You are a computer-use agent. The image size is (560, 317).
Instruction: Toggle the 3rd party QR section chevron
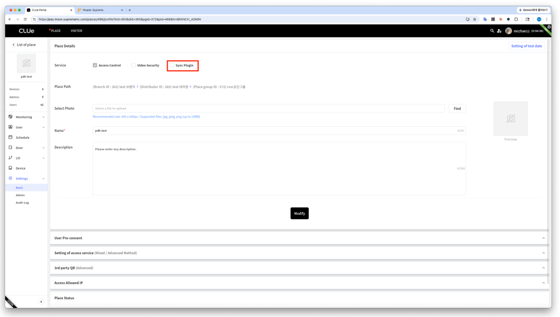pyautogui.click(x=543, y=268)
